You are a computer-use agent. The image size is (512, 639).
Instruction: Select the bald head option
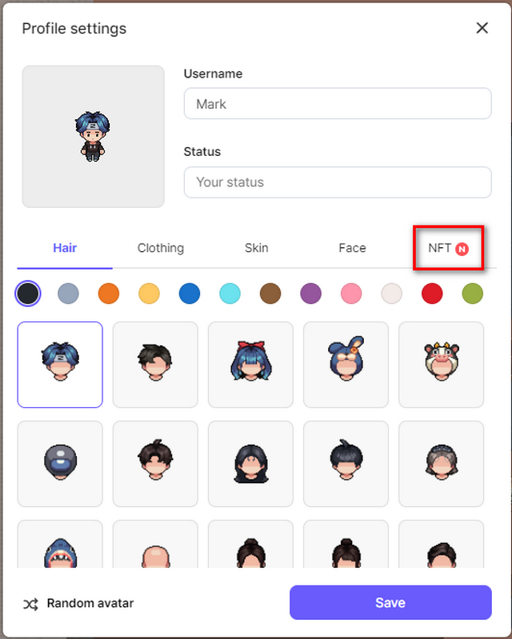click(x=155, y=544)
